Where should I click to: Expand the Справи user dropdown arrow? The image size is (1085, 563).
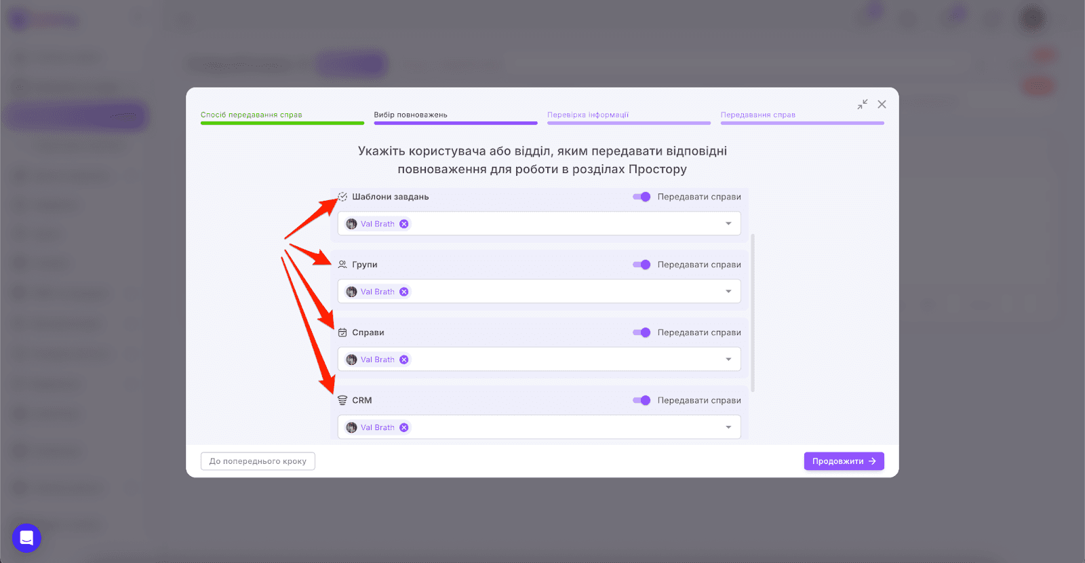pyautogui.click(x=728, y=360)
